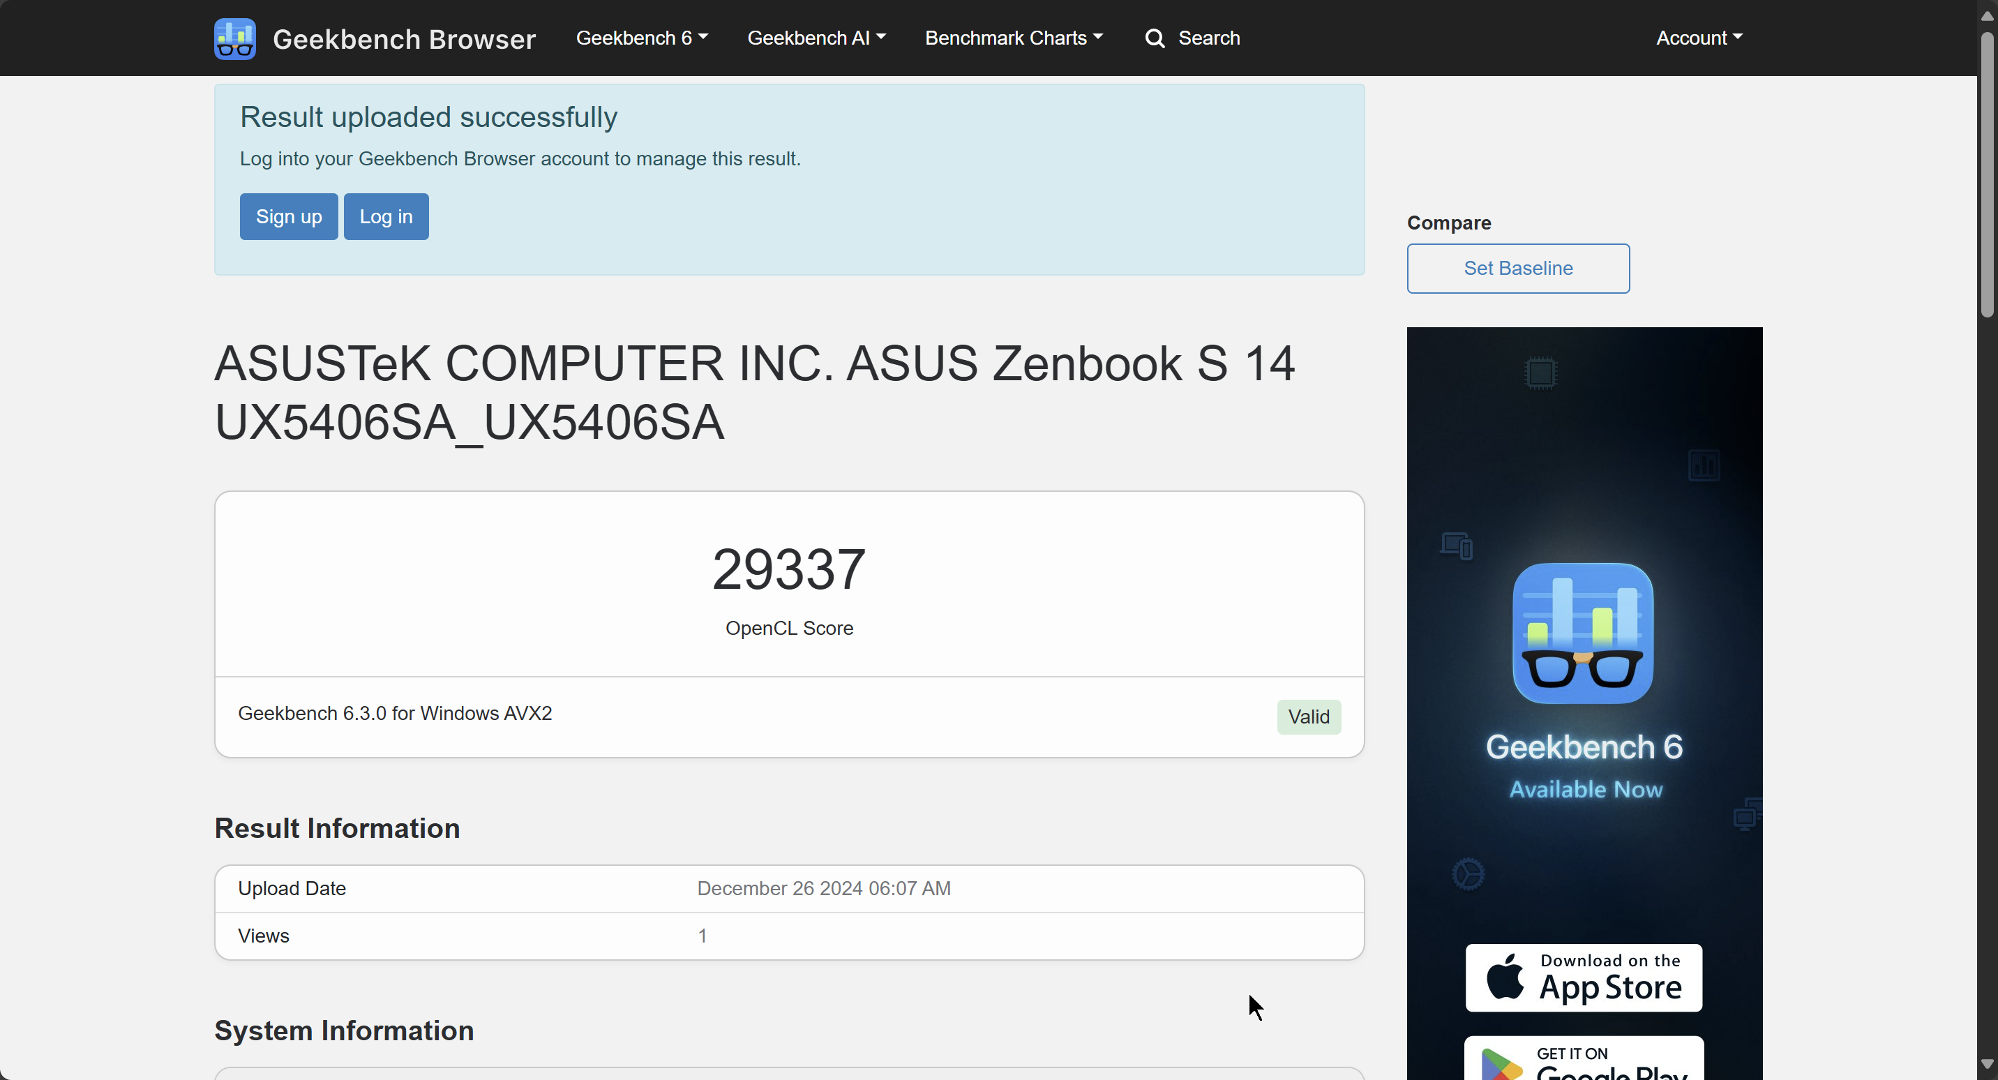The height and width of the screenshot is (1080, 1998).
Task: Click 'Available Now' text in the ad
Action: [x=1586, y=790]
